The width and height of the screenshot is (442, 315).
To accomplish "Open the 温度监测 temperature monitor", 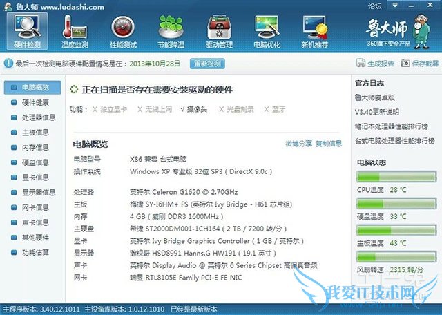I will [x=75, y=32].
